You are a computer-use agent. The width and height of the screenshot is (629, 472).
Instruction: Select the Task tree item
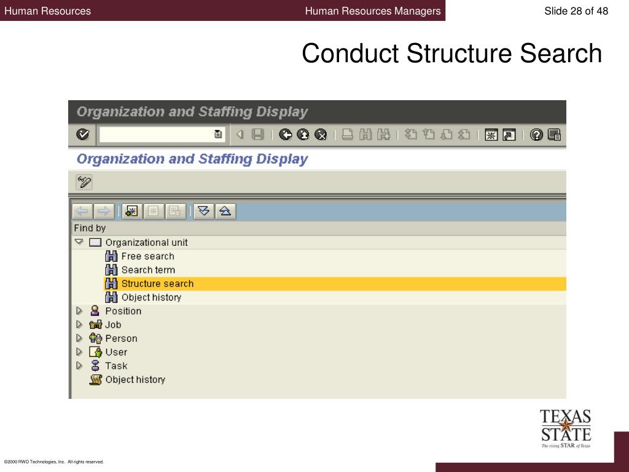point(116,366)
